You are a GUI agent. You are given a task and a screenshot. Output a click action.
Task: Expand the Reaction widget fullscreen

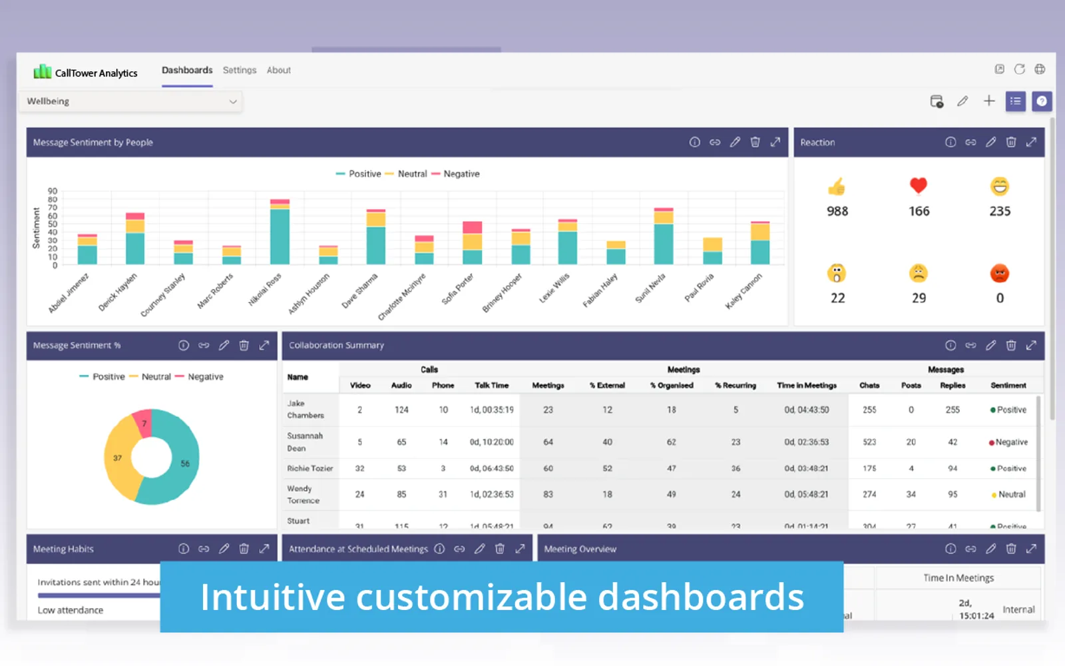tap(1031, 142)
